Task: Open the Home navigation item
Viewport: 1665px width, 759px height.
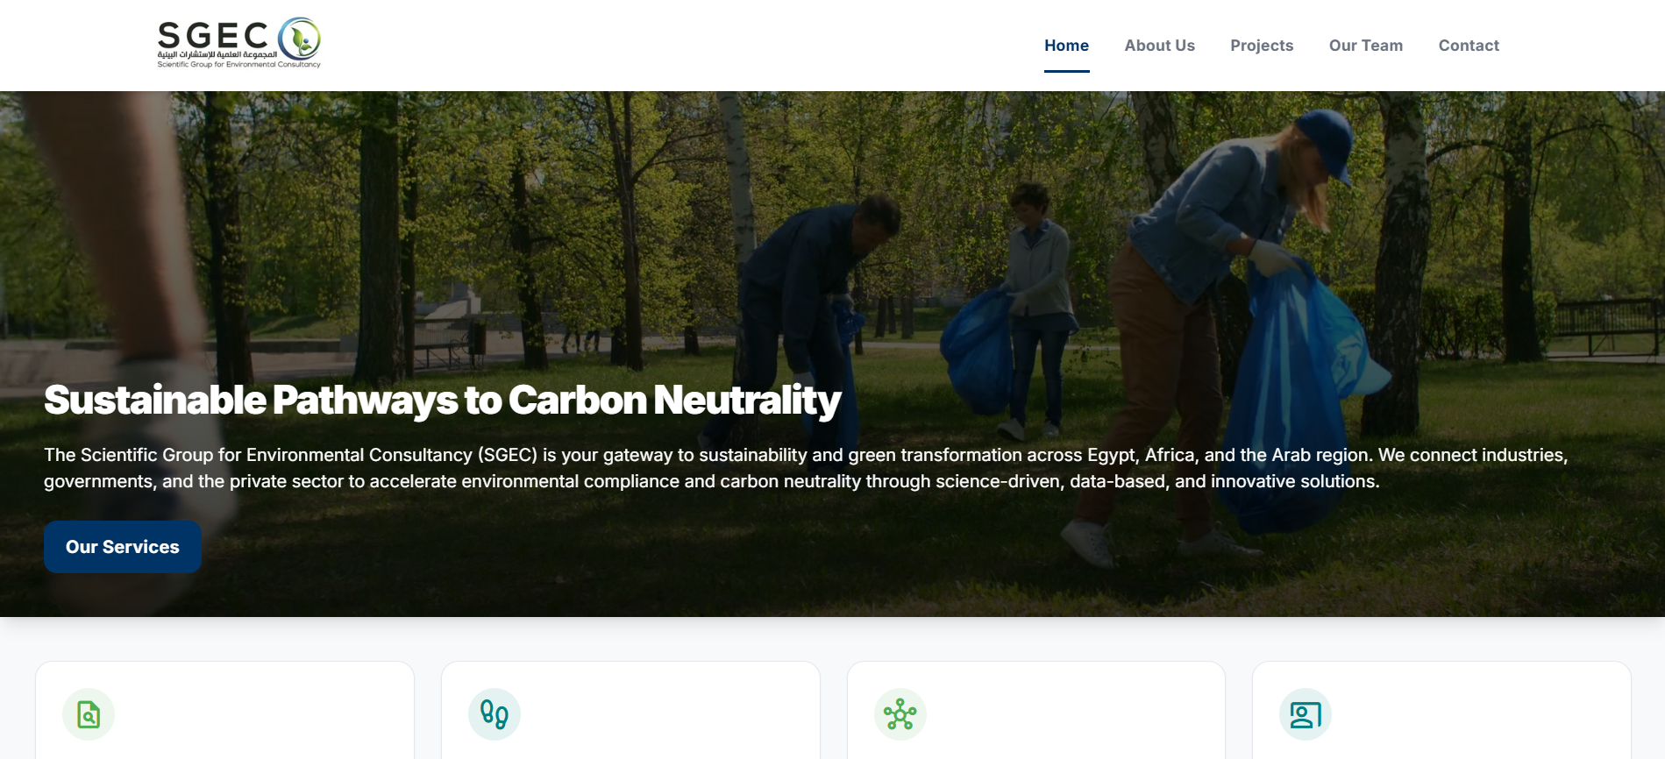Action: coord(1066,46)
